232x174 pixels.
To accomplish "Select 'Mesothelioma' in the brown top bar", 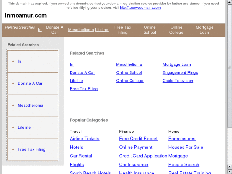I will 81,30.
